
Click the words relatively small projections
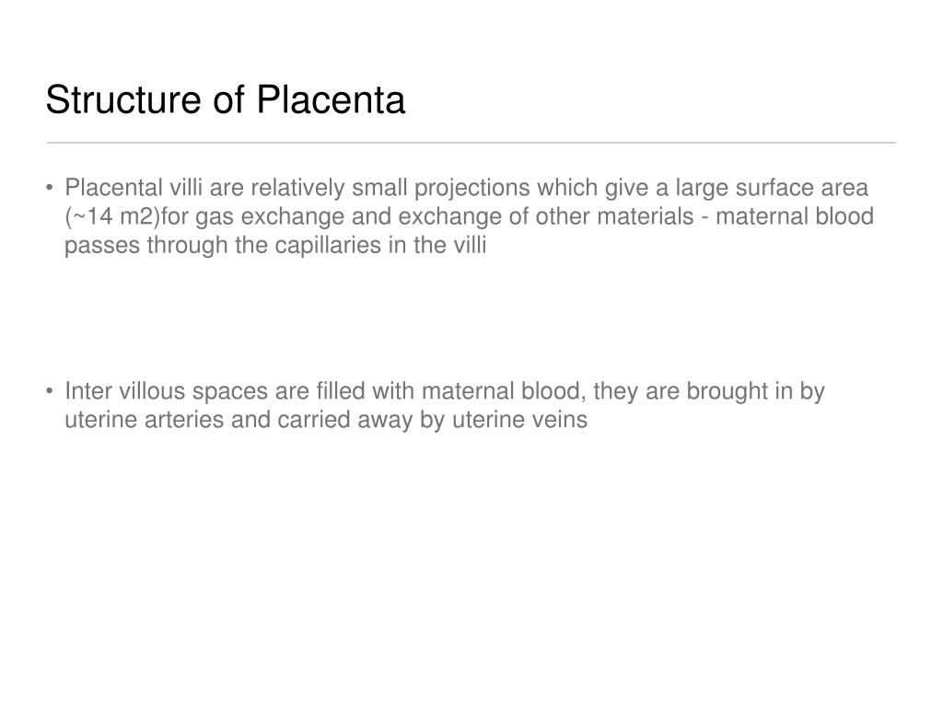390,188
